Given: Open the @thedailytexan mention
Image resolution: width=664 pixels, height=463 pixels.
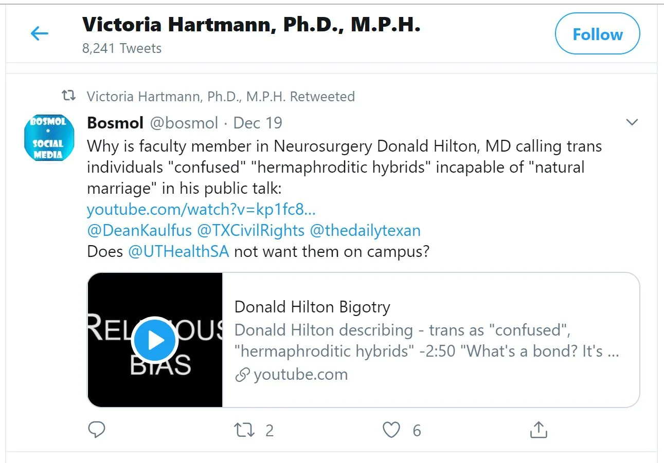Looking at the screenshot, I should [365, 231].
